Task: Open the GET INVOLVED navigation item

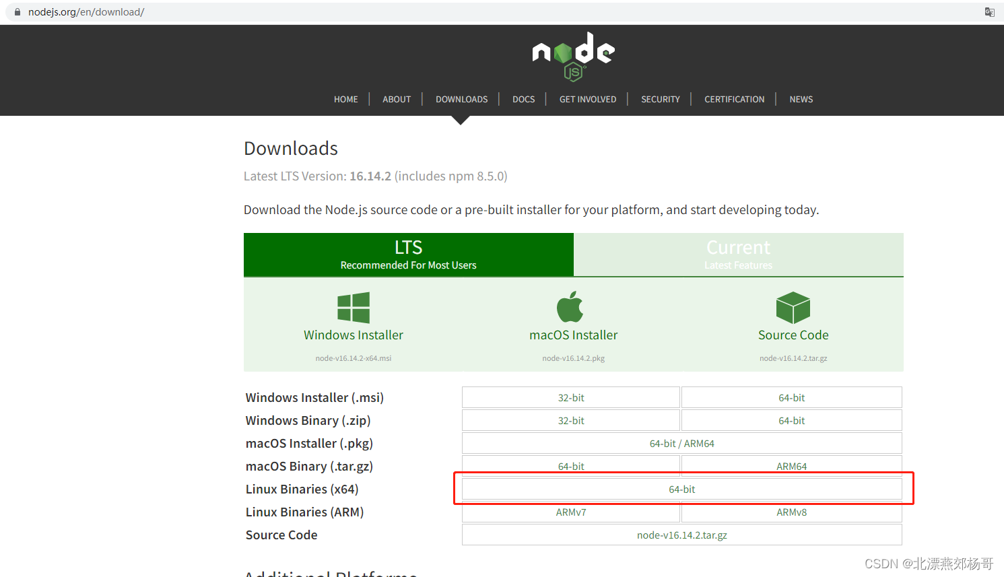Action: (x=588, y=99)
